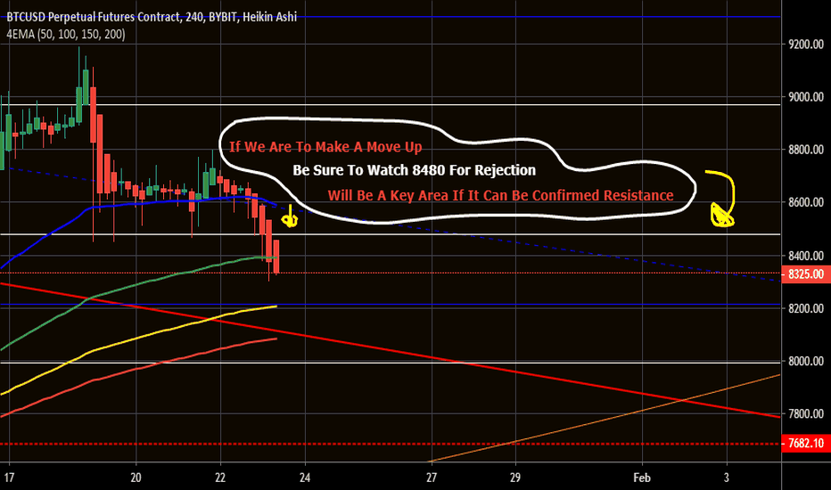Select the 9200.00 price axis label
Screen dimensions: 831x490
[805, 45]
